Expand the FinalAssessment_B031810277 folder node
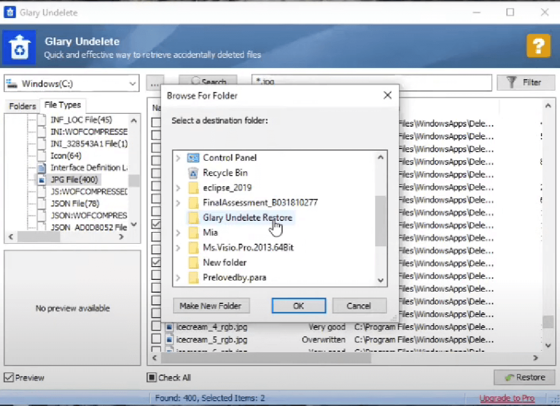 [x=178, y=203]
